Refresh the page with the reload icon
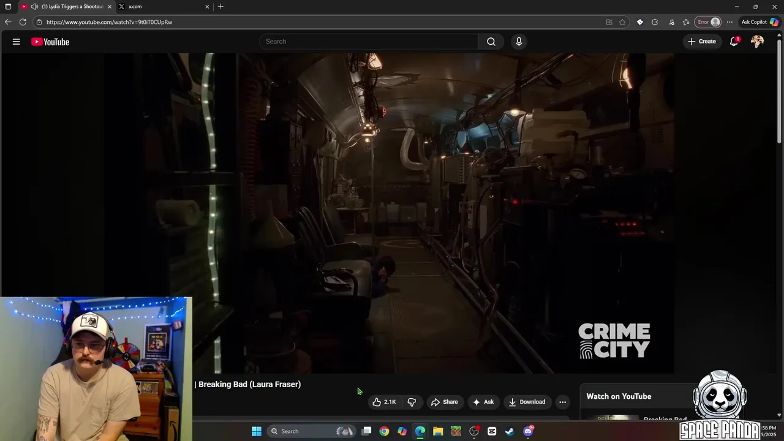The width and height of the screenshot is (784, 441). 23,22
